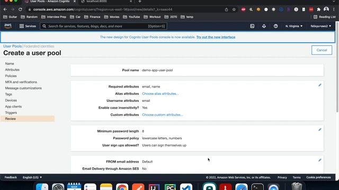This screenshot has height=190, width=339.
Task: Open the Interview Prep bookmarks folder
Action: click(54, 17)
